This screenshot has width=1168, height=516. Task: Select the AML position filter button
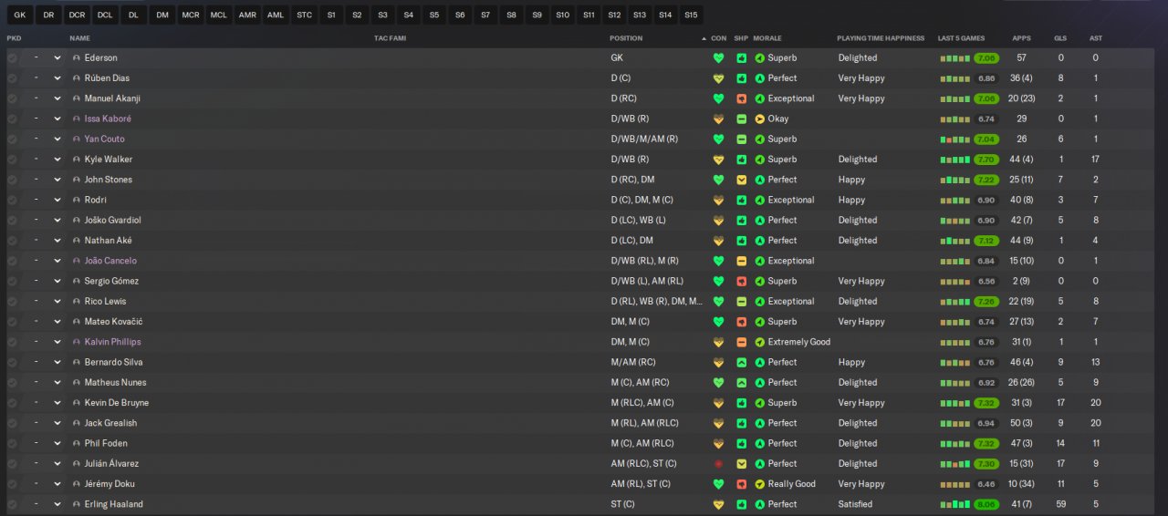tap(276, 15)
